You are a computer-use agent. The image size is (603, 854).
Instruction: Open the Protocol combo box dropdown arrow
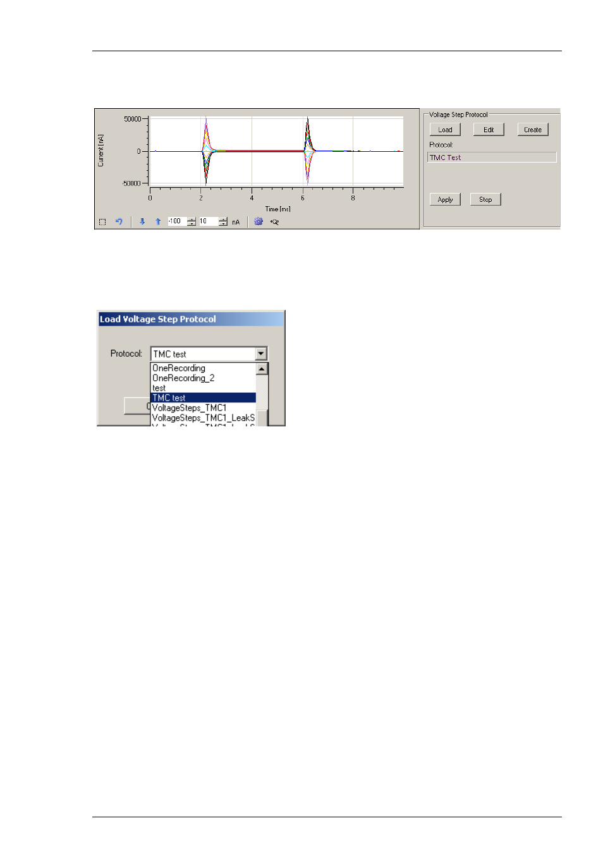tap(261, 354)
